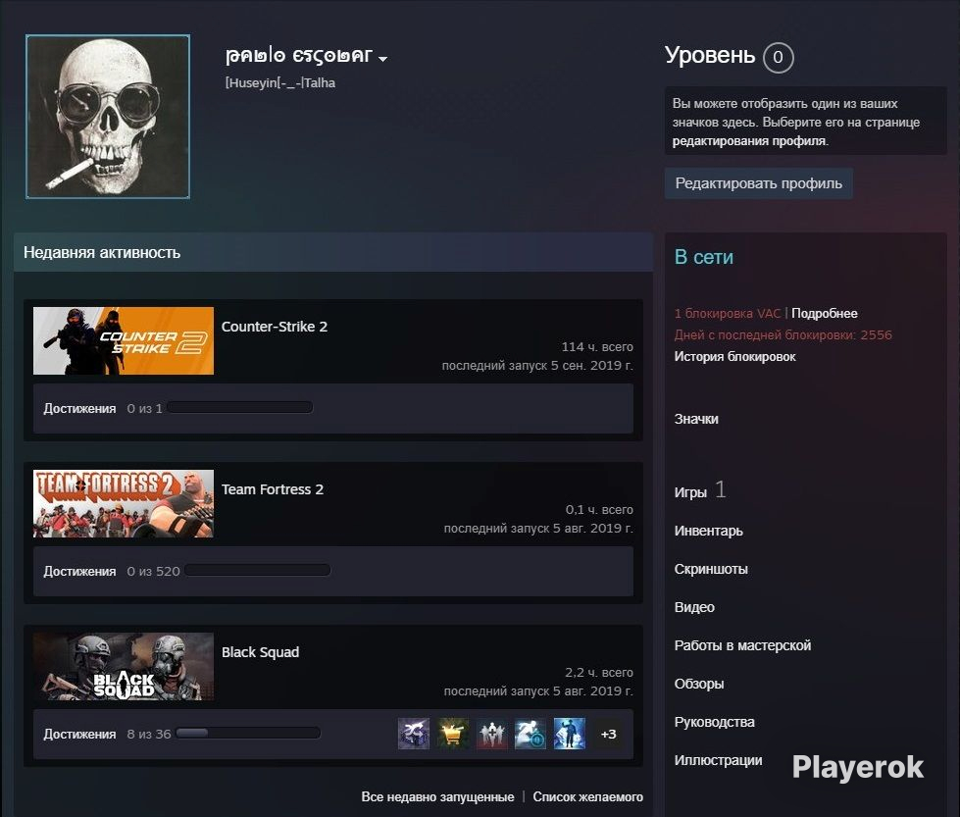Screen dimensions: 960x817
Task: Click Достижения label in Team Fortress 2 row
Action: tap(79, 572)
